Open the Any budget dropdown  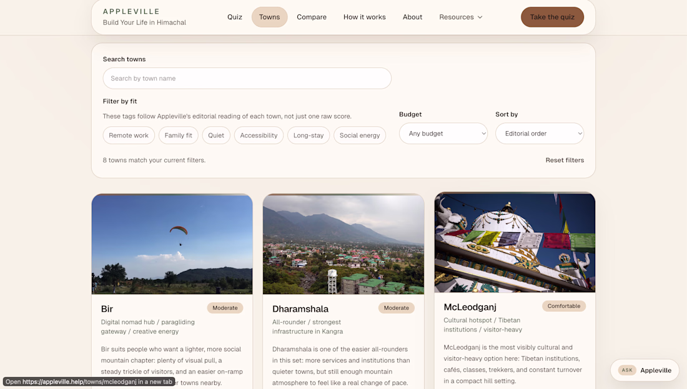tap(443, 134)
